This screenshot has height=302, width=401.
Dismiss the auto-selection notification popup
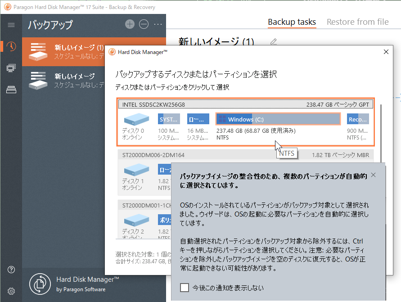(373, 175)
